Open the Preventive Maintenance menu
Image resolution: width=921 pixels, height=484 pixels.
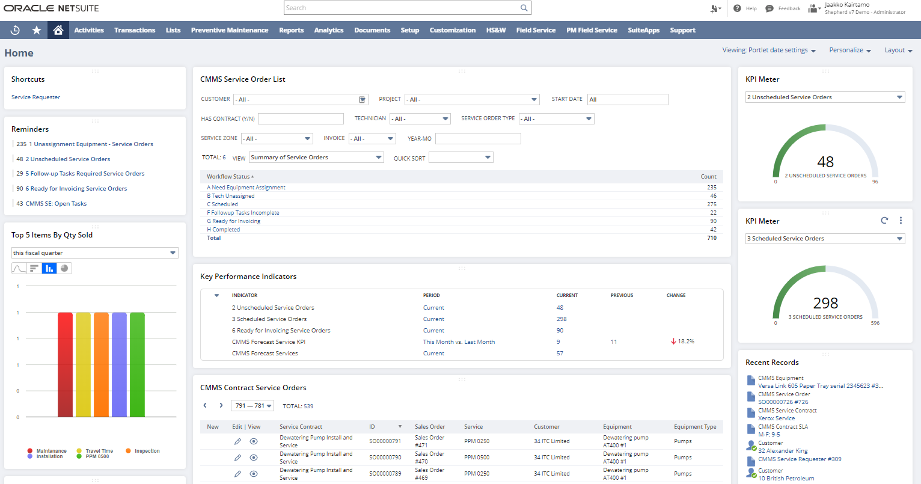[230, 30]
